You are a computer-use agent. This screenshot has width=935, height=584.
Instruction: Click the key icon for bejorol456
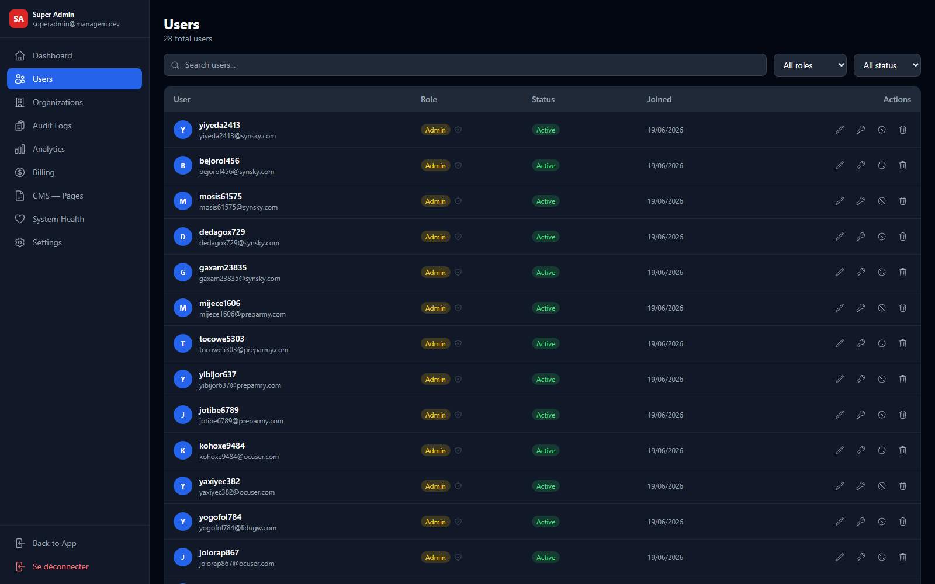tap(861, 165)
